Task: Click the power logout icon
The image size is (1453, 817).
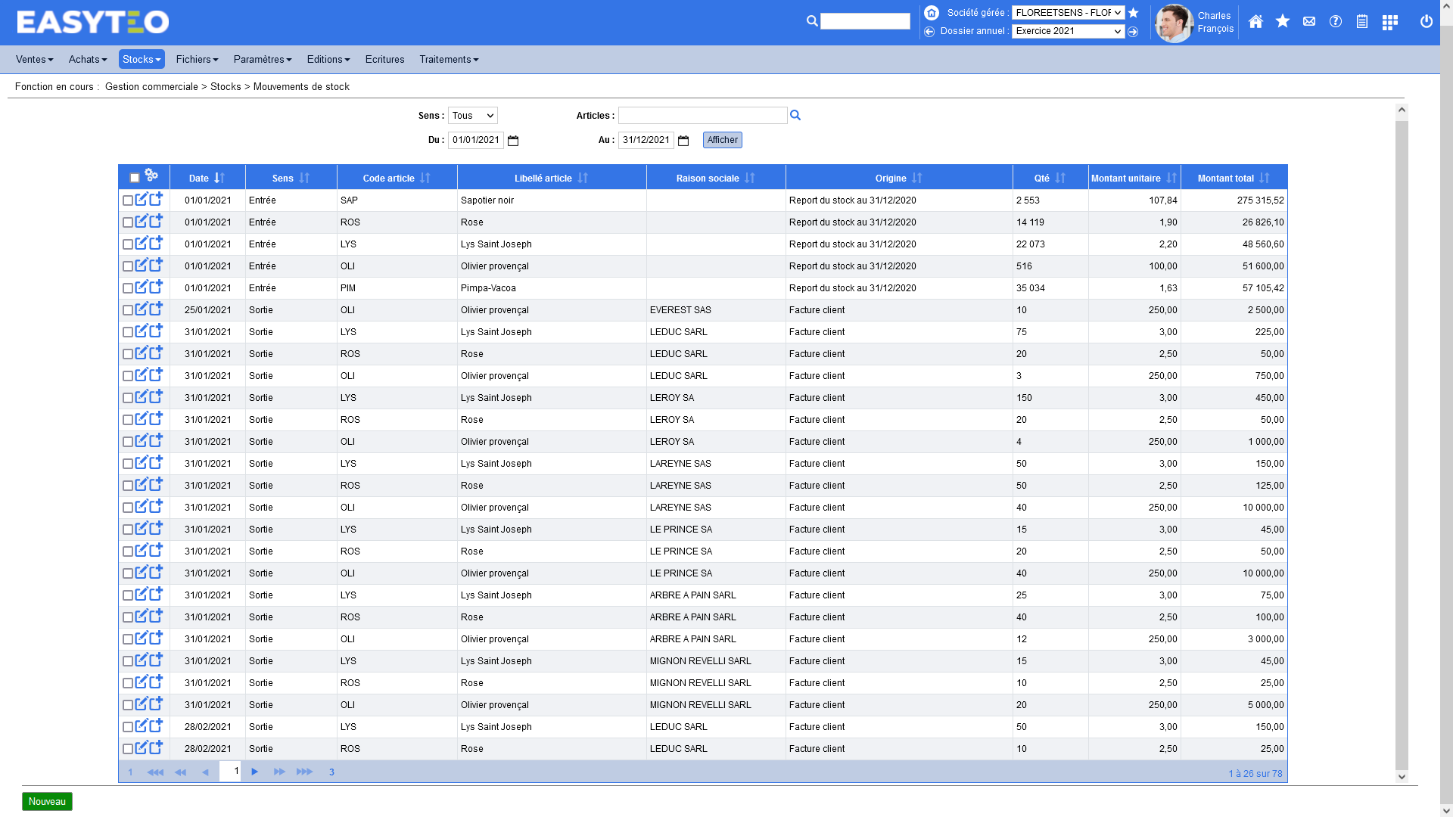Action: point(1426,22)
